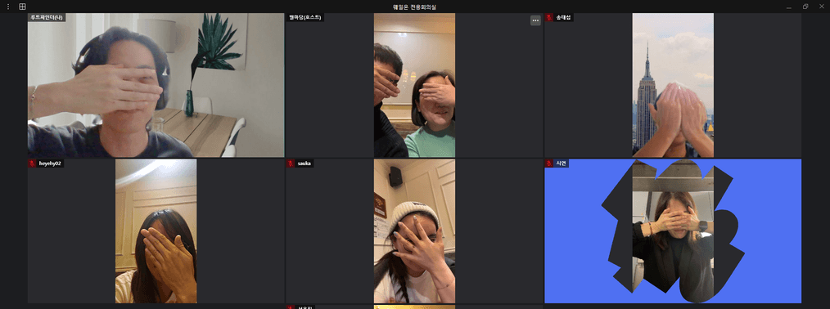Click the 루트파인더(나) name label
This screenshot has width=830, height=309.
coord(47,17)
